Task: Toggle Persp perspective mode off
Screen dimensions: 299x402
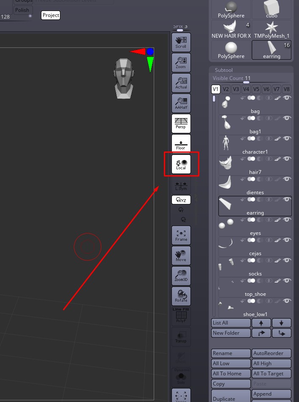Action: coord(181,123)
